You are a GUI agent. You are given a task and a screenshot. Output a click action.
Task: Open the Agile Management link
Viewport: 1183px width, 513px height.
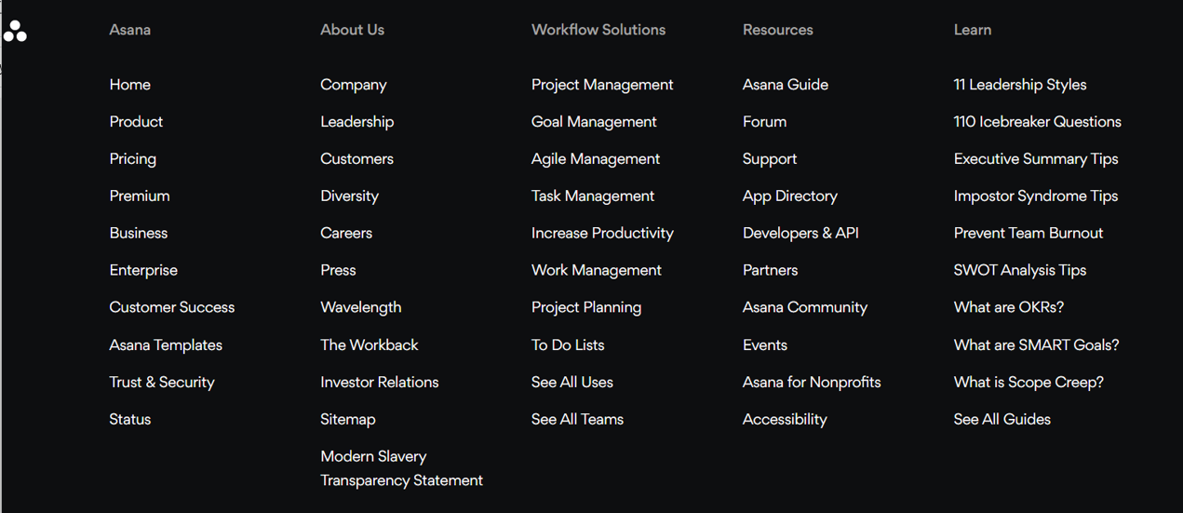[x=596, y=159]
